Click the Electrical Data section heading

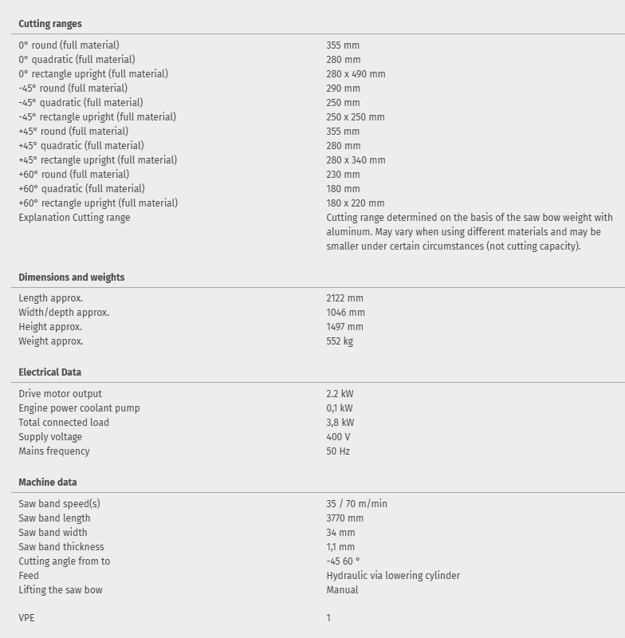50,372
